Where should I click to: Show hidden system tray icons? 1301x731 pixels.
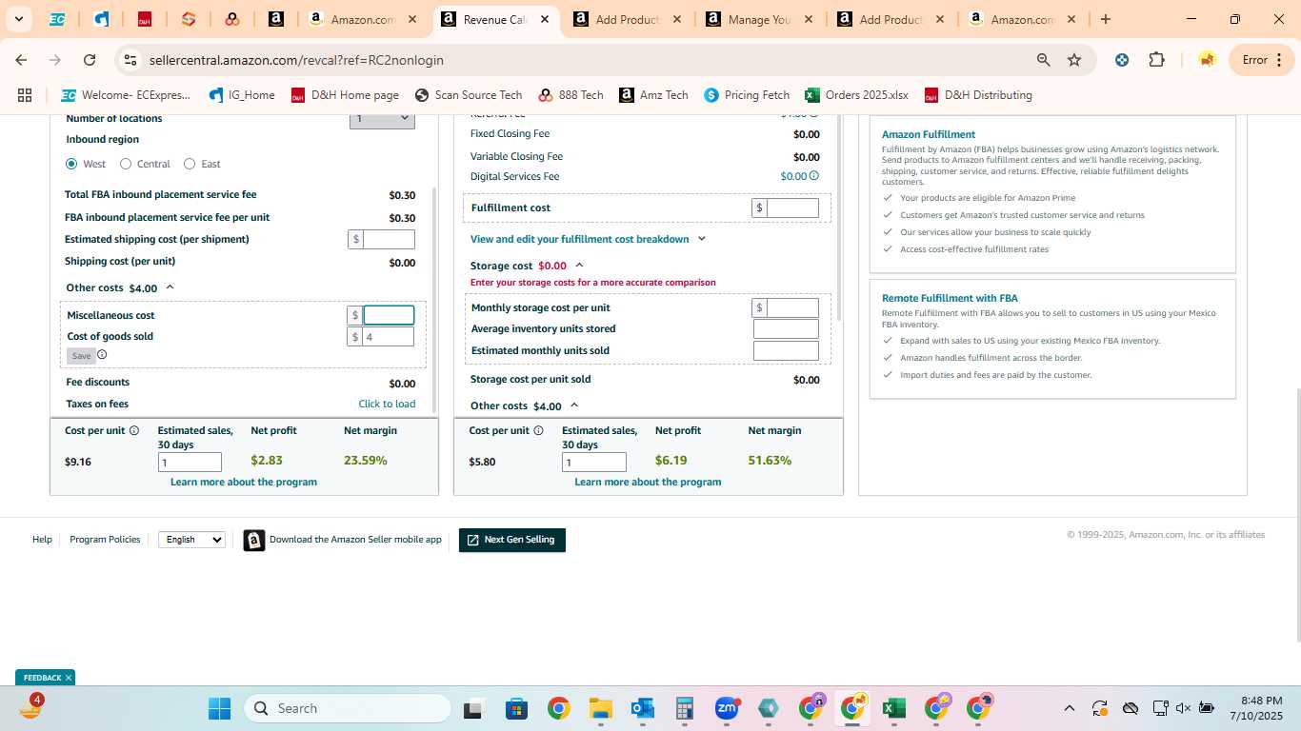pos(1069,708)
